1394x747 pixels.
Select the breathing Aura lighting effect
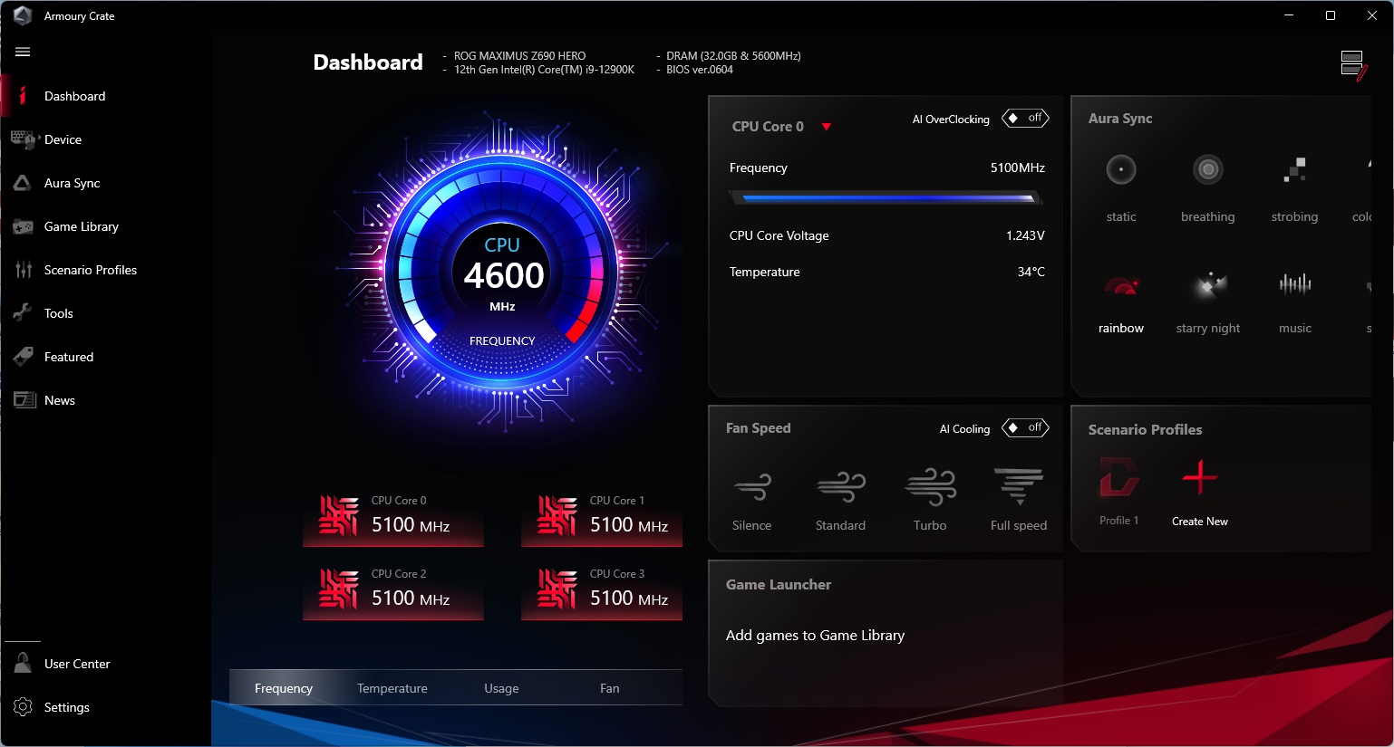tap(1208, 169)
